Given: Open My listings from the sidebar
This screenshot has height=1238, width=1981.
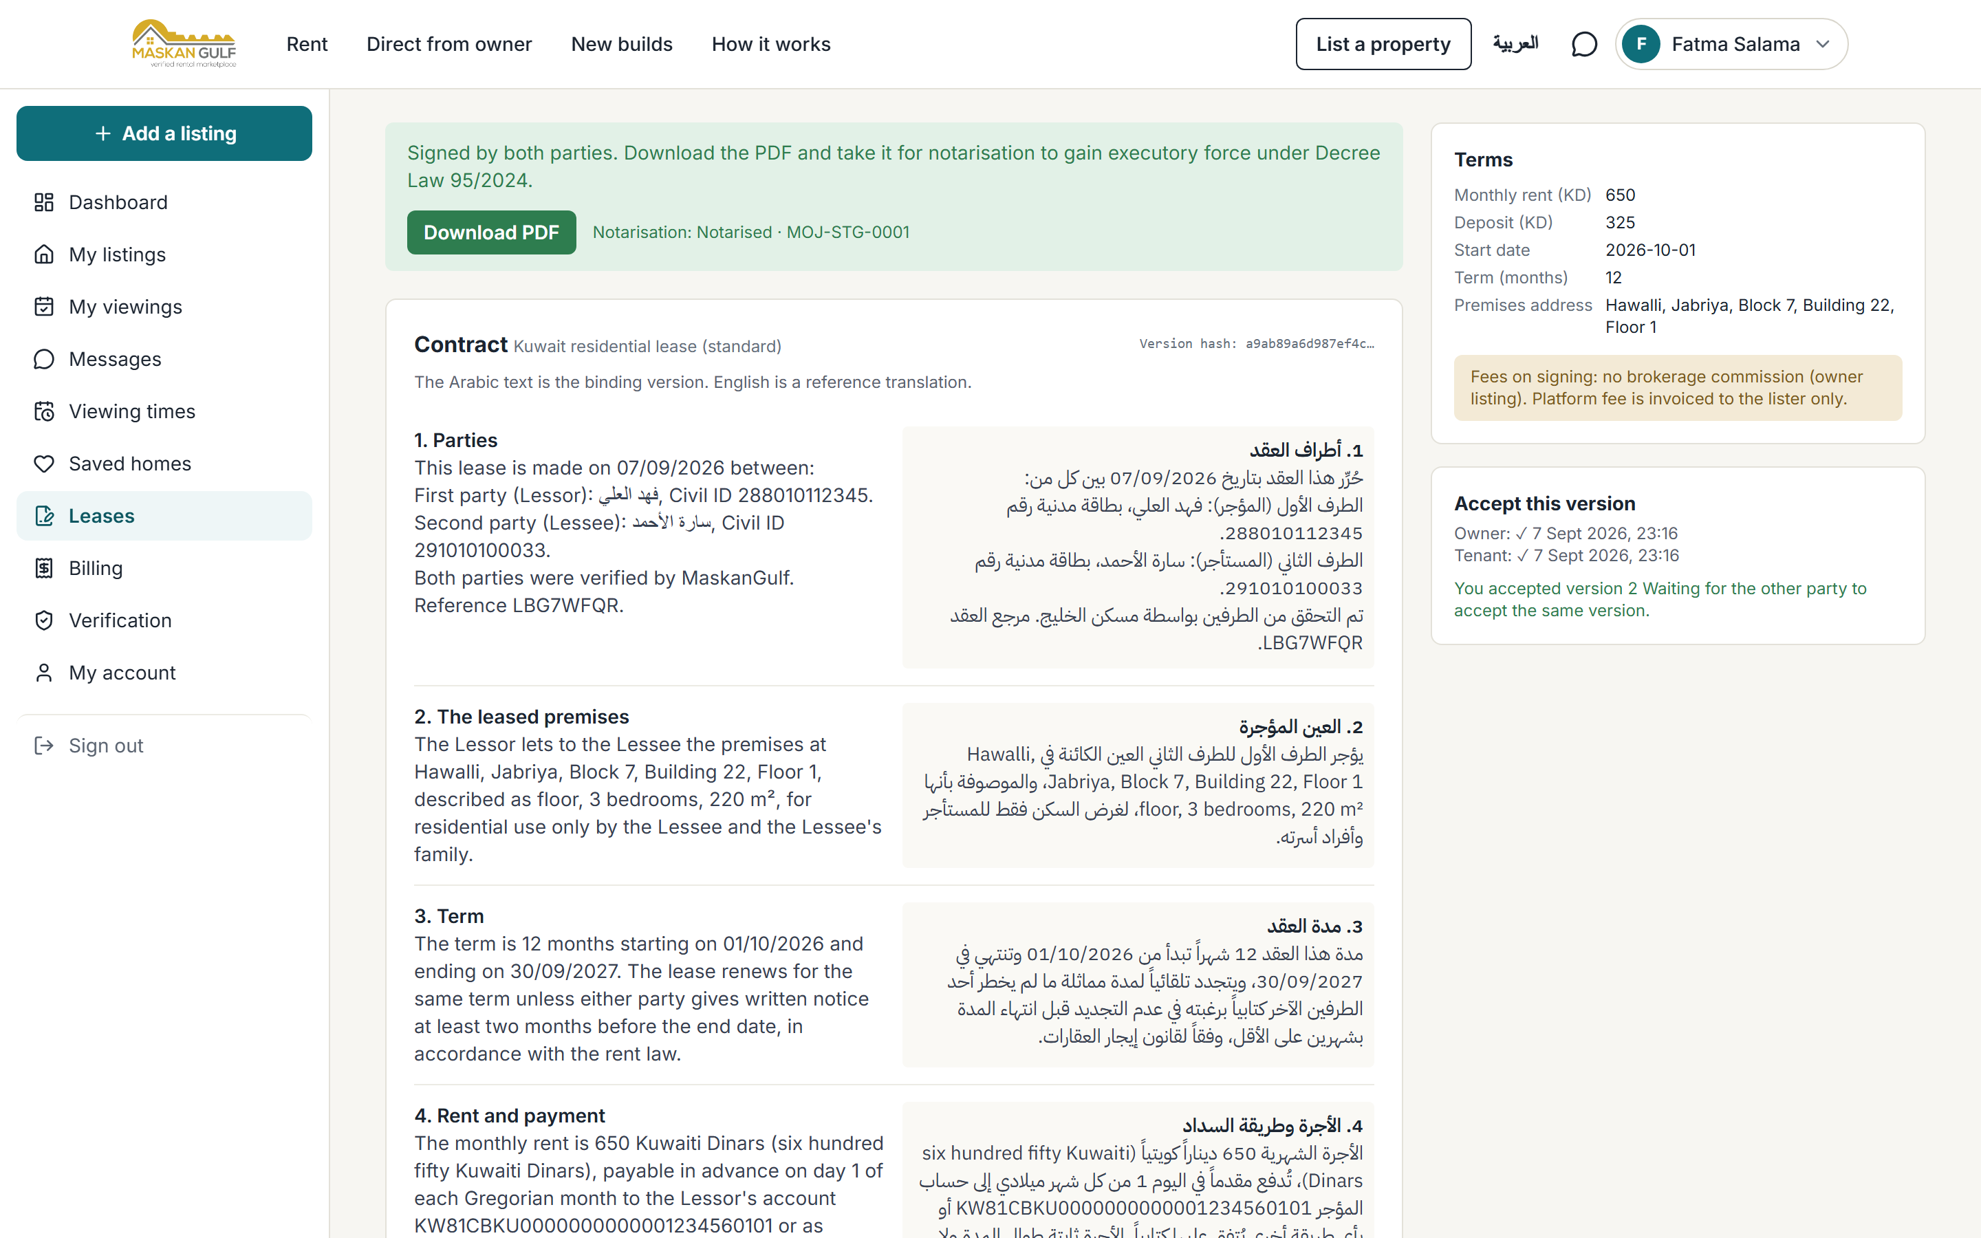Looking at the screenshot, I should [164, 254].
